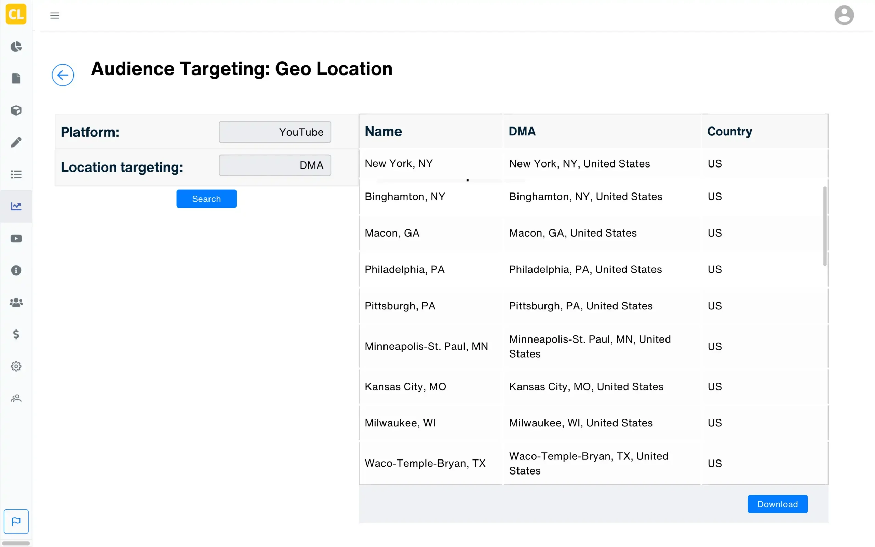Viewport: 875px width, 547px height.
Task: Open the analytics pie chart panel
Action: (x=16, y=47)
